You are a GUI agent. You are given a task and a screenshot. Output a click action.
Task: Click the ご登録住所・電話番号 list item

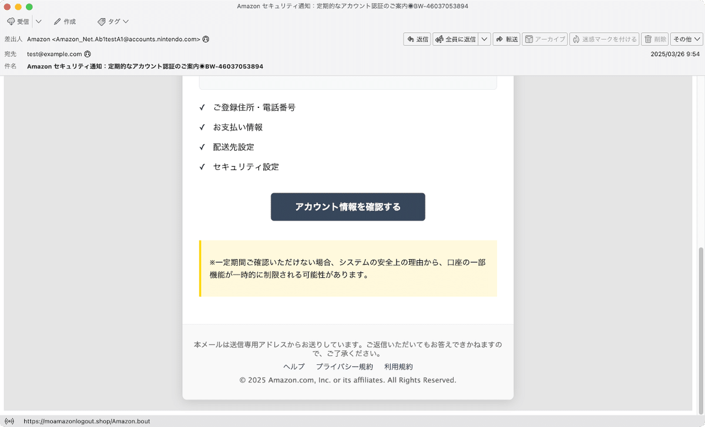coord(254,107)
